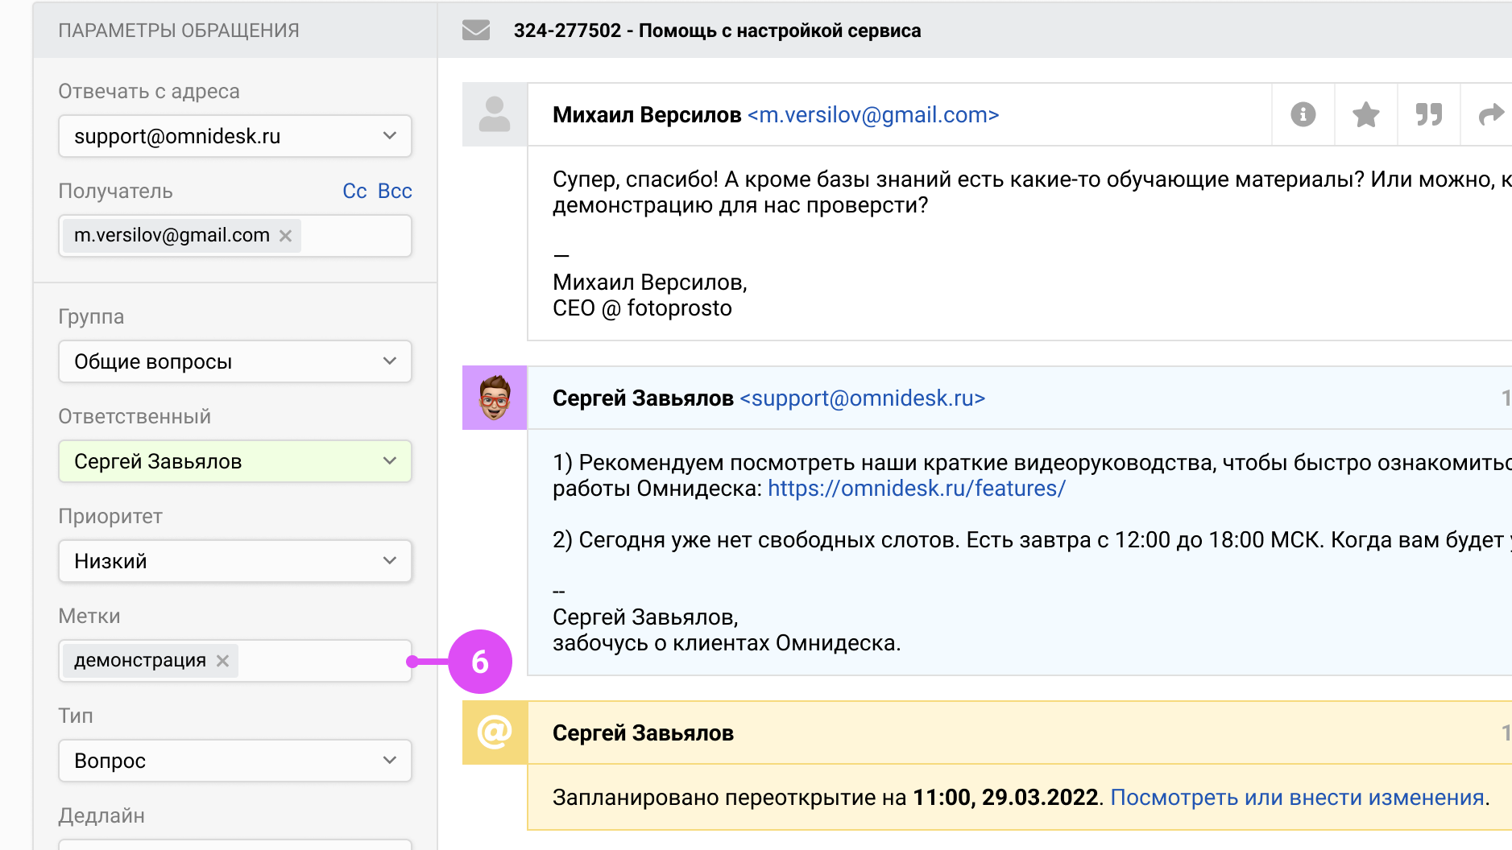Click the forward arrow icon on message
The image size is (1512, 850).
pos(1490,115)
